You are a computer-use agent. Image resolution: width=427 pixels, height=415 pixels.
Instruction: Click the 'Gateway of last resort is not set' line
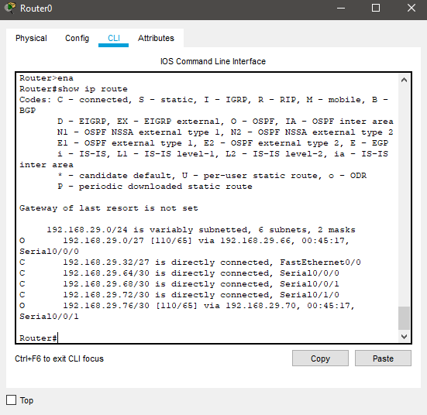coord(108,208)
